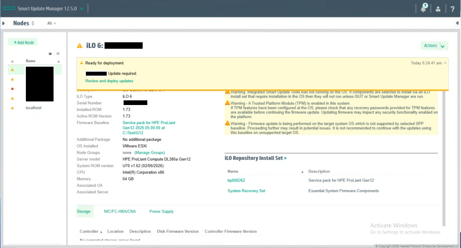Select the localhost node in the list
Screen dimensions: 461x248
click(33, 108)
